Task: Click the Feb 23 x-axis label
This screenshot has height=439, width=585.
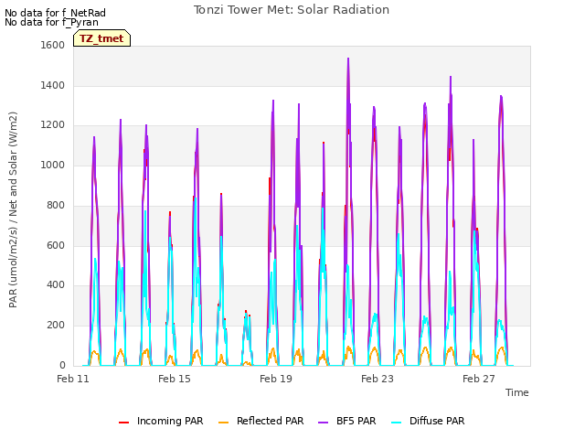Action: click(x=378, y=379)
